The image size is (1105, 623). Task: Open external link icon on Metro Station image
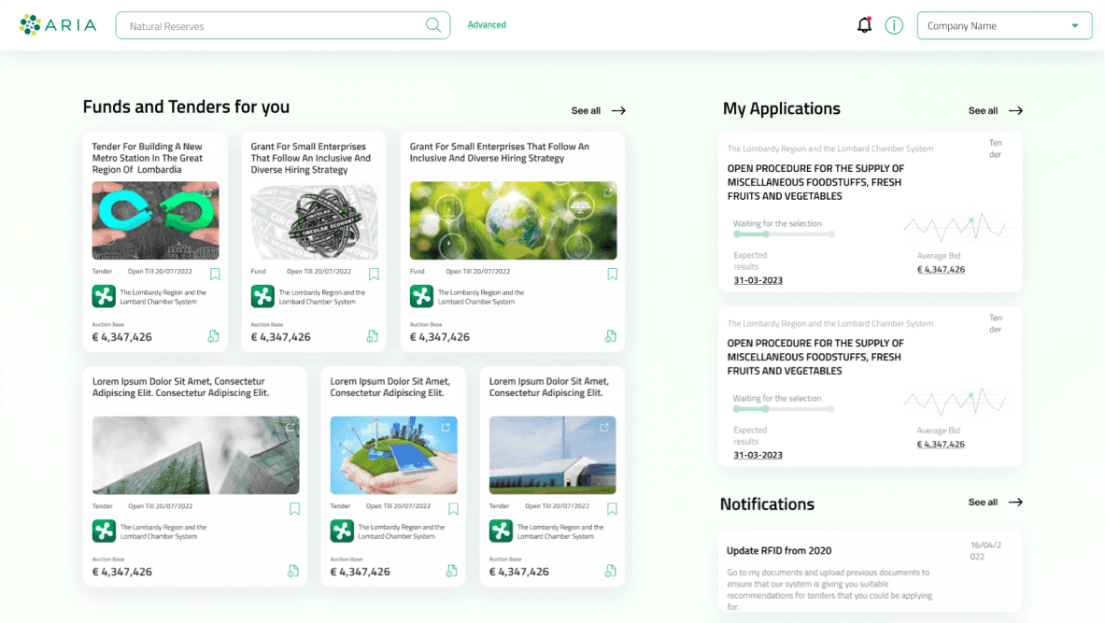[207, 192]
